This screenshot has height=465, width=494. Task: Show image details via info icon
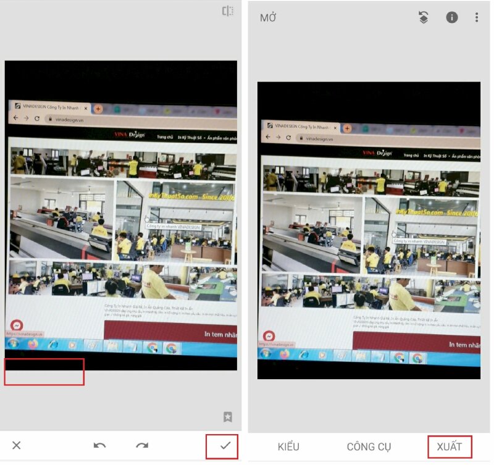[x=452, y=17]
